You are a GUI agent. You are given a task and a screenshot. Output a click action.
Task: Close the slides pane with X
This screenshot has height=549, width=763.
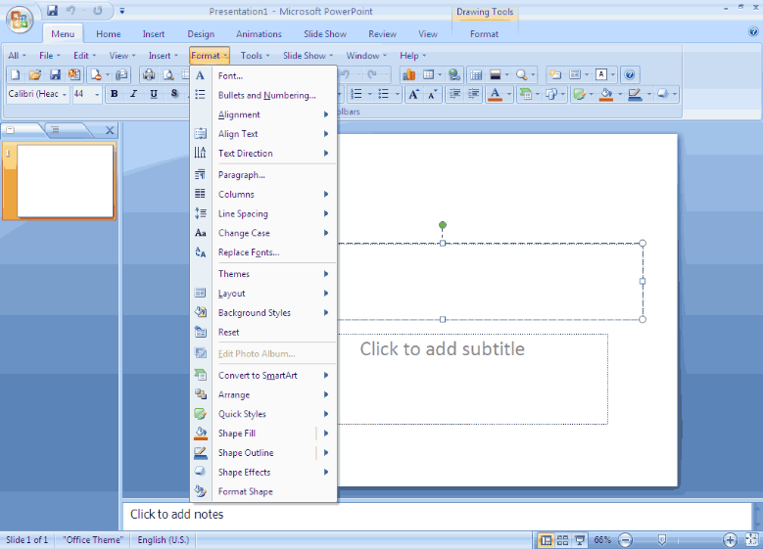[x=110, y=130]
